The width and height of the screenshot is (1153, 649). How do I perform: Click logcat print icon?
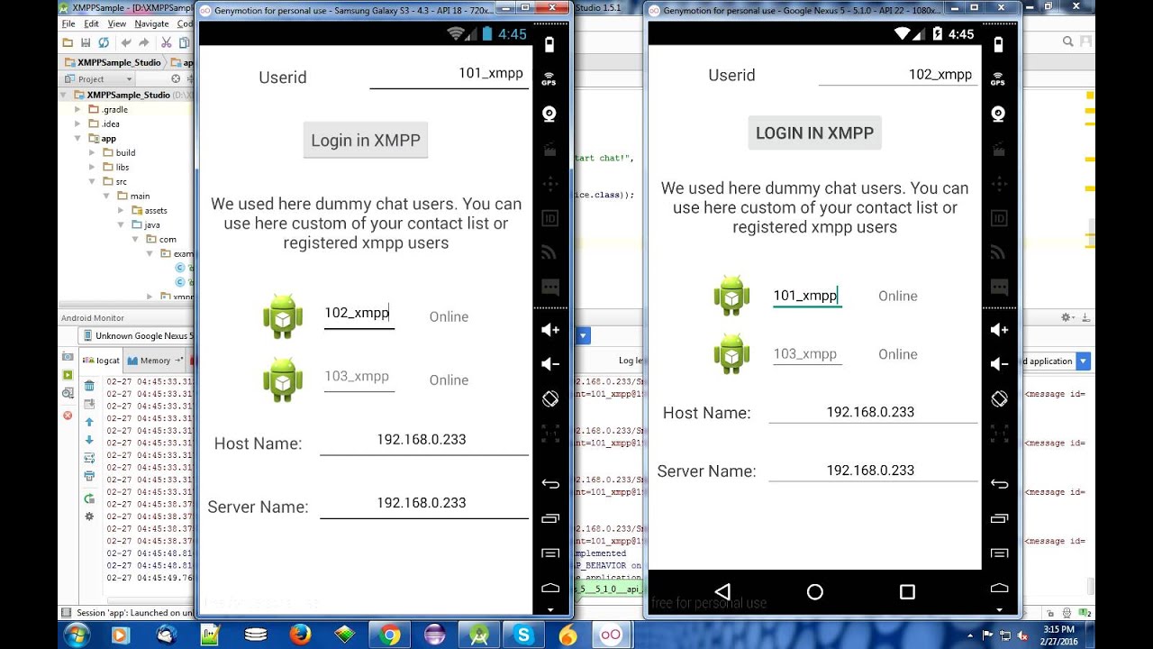(x=89, y=476)
